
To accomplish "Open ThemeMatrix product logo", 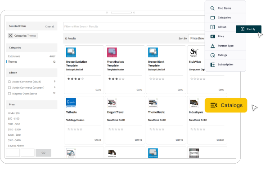I will click(153, 103).
